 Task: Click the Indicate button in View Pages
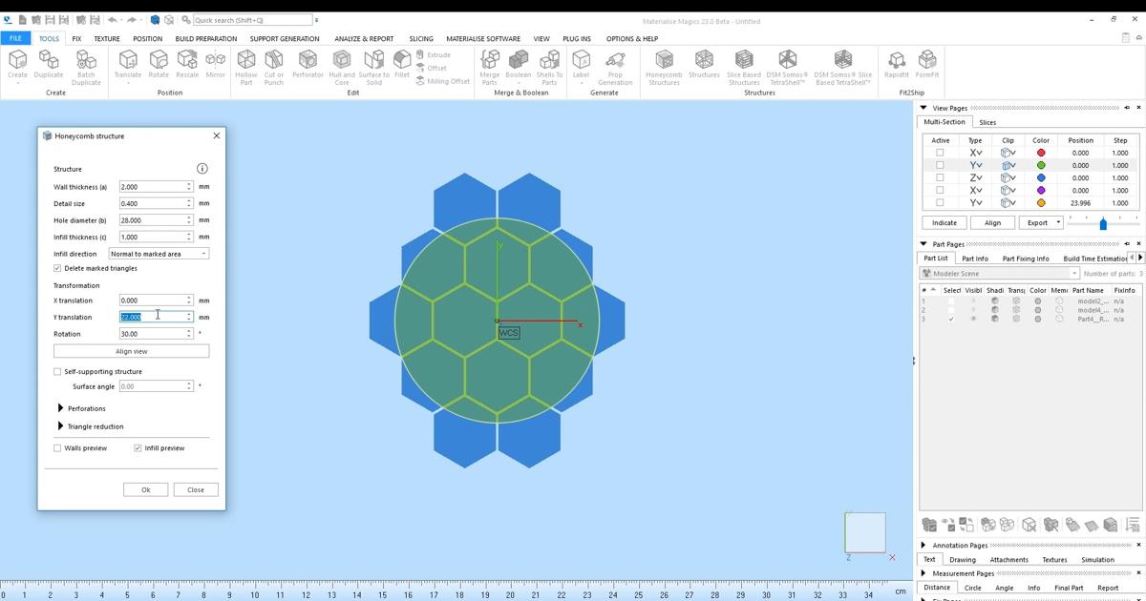click(x=944, y=222)
